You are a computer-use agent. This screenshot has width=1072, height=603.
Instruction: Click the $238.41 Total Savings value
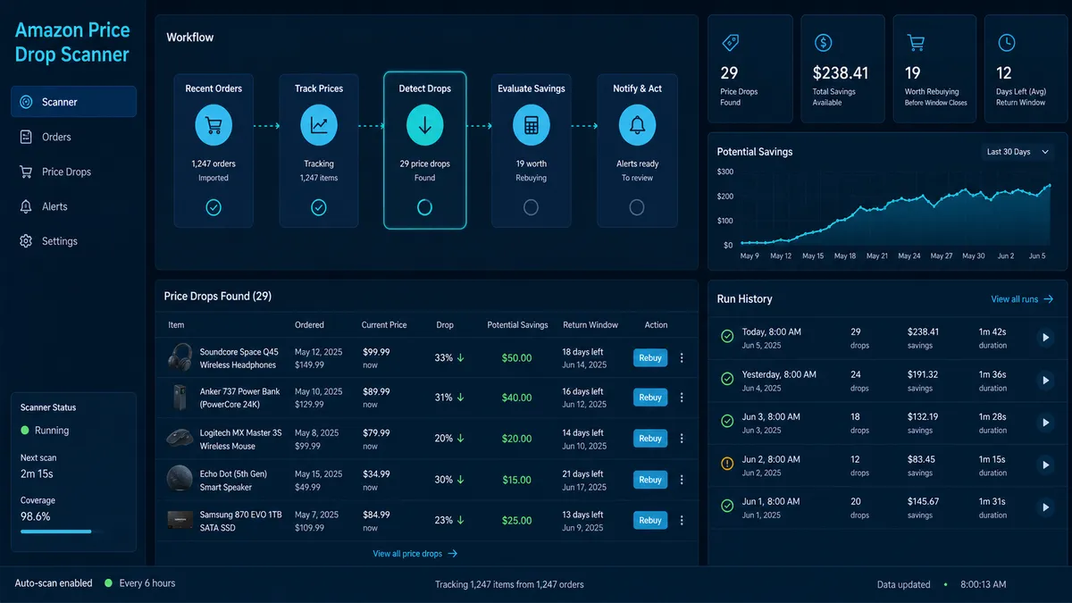tap(840, 73)
